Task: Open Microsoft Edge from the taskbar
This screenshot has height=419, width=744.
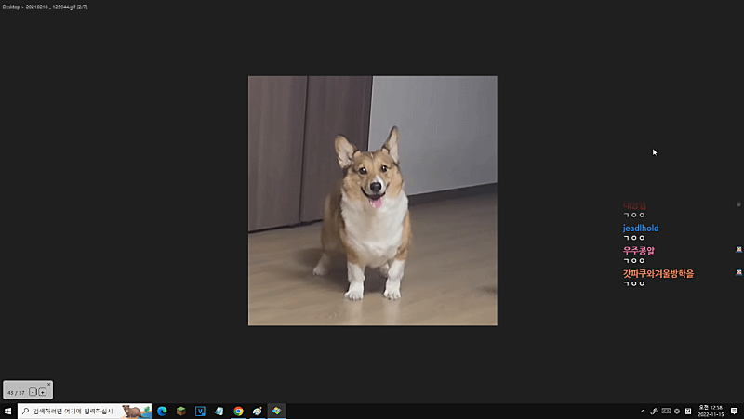Action: pyautogui.click(x=162, y=411)
